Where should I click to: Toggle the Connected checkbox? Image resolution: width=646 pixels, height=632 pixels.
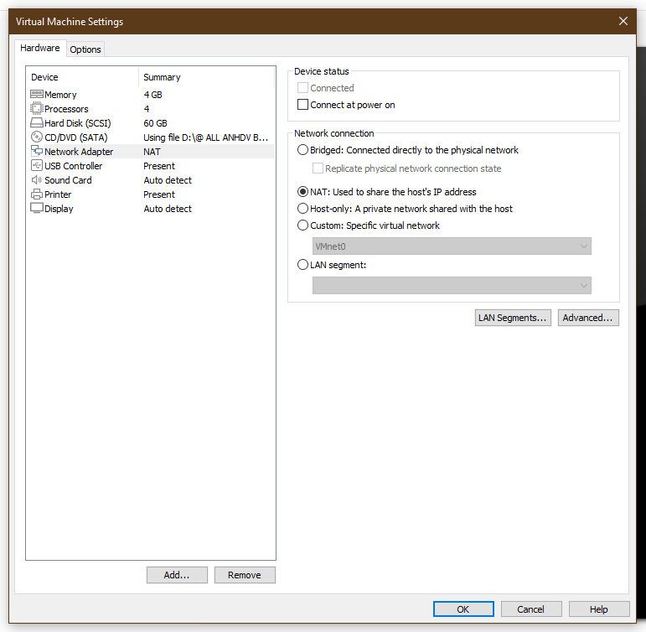302,88
